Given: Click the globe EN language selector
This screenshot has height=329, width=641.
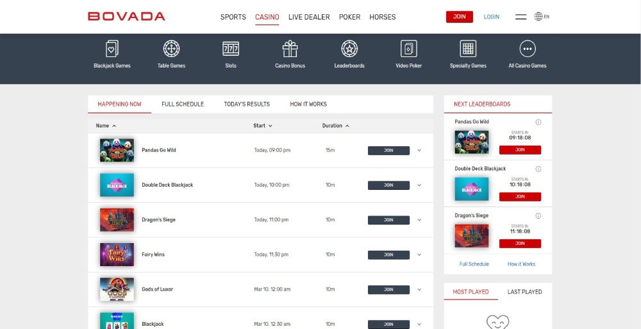Looking at the screenshot, I should [542, 17].
